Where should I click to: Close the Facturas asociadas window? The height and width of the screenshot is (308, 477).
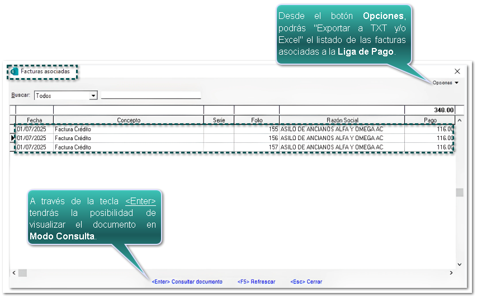(x=457, y=71)
